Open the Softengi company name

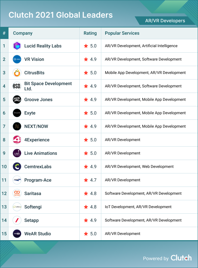click(x=33, y=207)
